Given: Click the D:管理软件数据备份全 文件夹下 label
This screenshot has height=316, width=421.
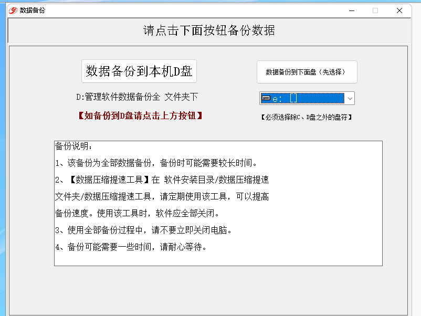Looking at the screenshot, I should tap(137, 97).
